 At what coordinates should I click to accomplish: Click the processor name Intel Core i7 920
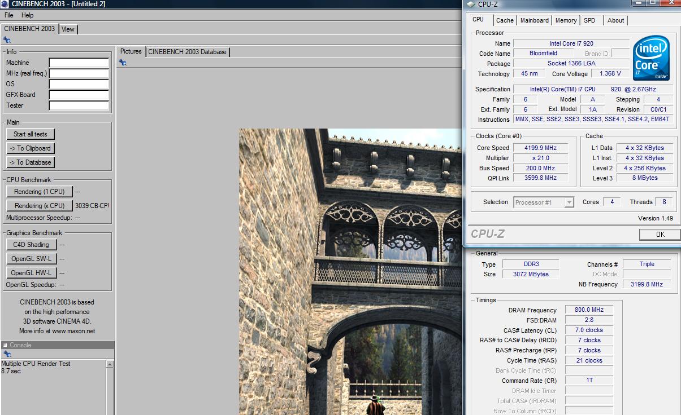tap(571, 43)
